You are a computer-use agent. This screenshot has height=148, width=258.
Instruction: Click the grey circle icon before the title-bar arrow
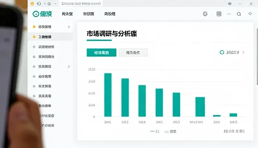pos(49,4)
